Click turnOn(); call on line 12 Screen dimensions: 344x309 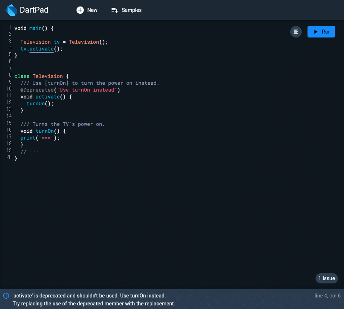click(40, 103)
